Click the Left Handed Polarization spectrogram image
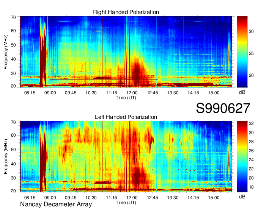 (x=126, y=157)
